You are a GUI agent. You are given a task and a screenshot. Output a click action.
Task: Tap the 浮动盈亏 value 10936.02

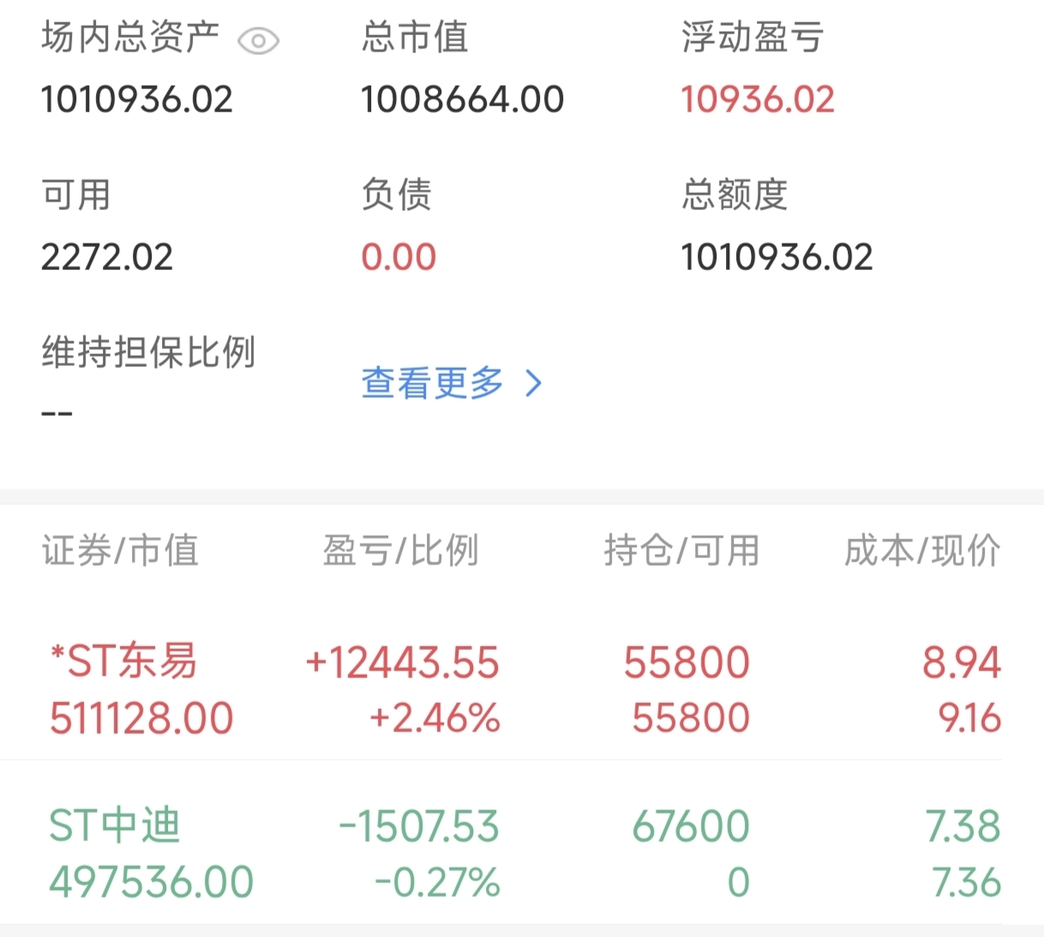[x=758, y=99]
